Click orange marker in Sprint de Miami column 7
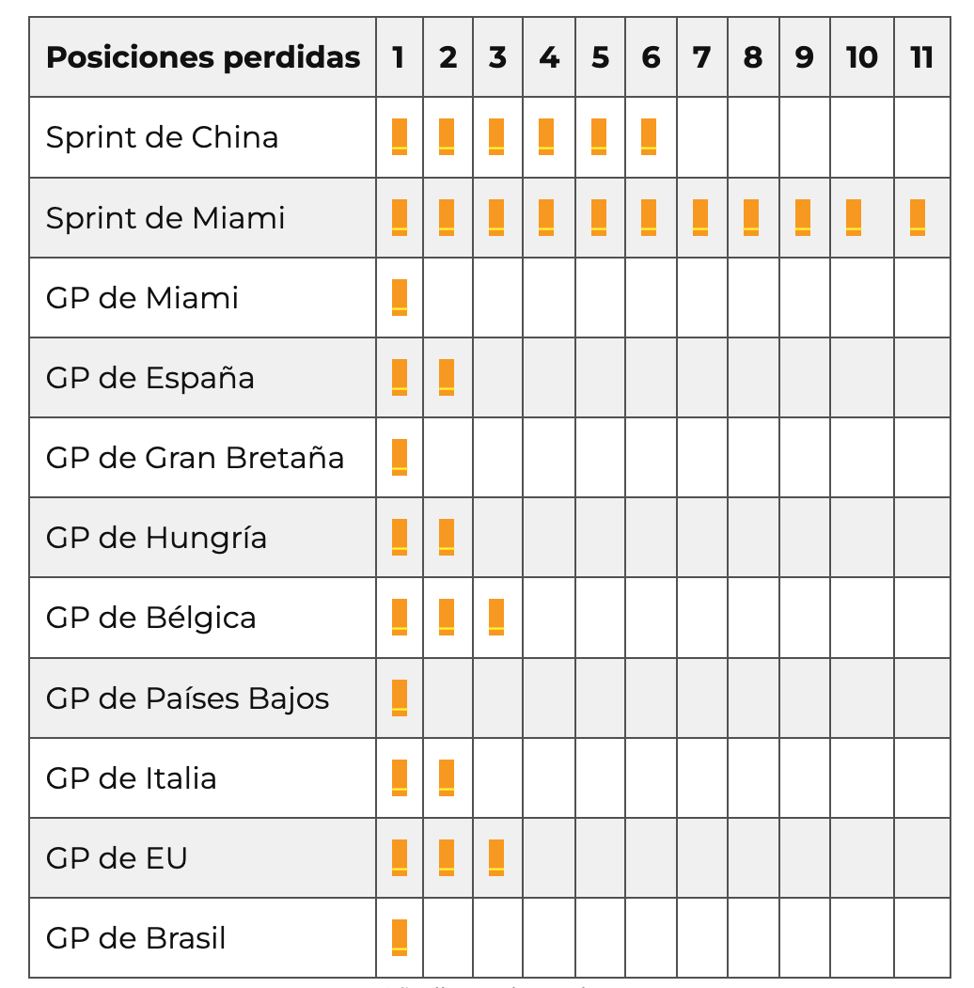 pos(700,217)
